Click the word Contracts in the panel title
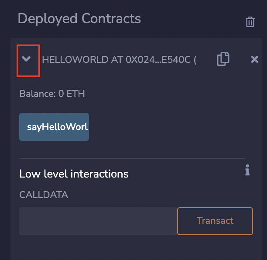 (113, 19)
